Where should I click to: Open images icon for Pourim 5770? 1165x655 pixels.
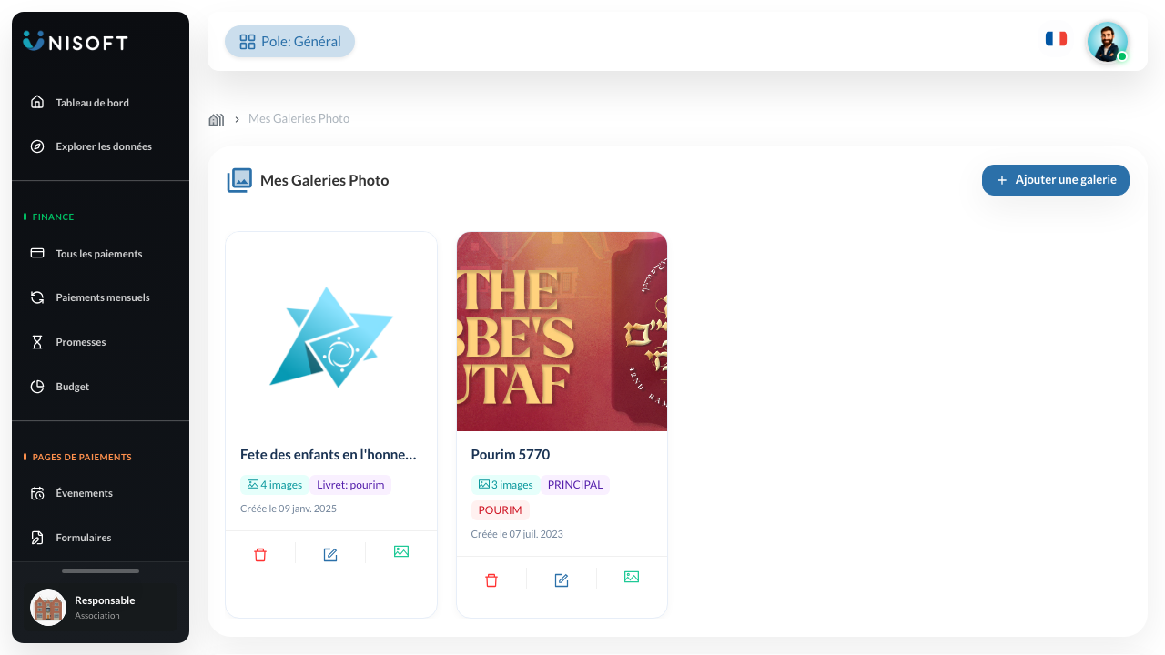coord(632,577)
